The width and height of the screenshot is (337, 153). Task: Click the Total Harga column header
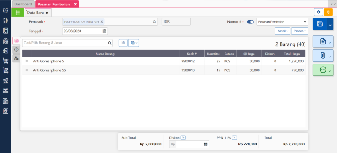click(x=292, y=54)
